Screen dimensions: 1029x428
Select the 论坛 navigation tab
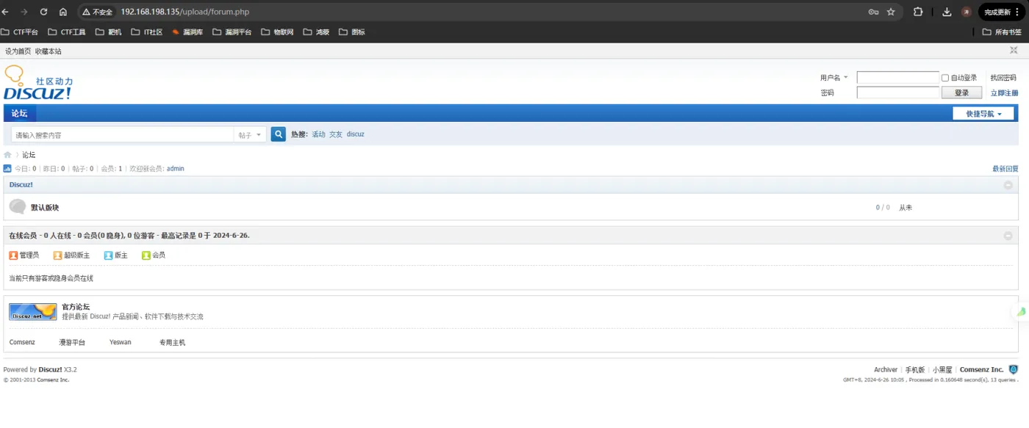pos(20,113)
